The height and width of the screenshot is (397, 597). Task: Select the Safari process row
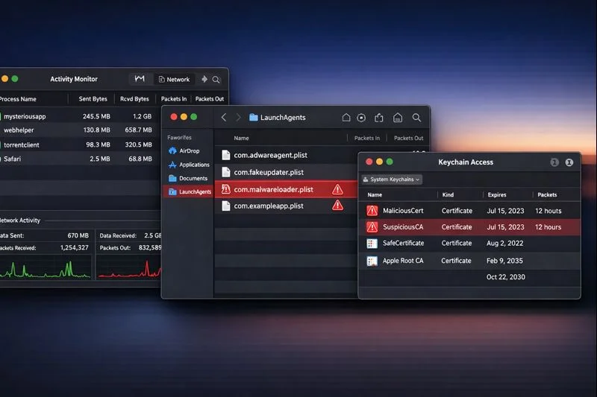click(x=80, y=159)
